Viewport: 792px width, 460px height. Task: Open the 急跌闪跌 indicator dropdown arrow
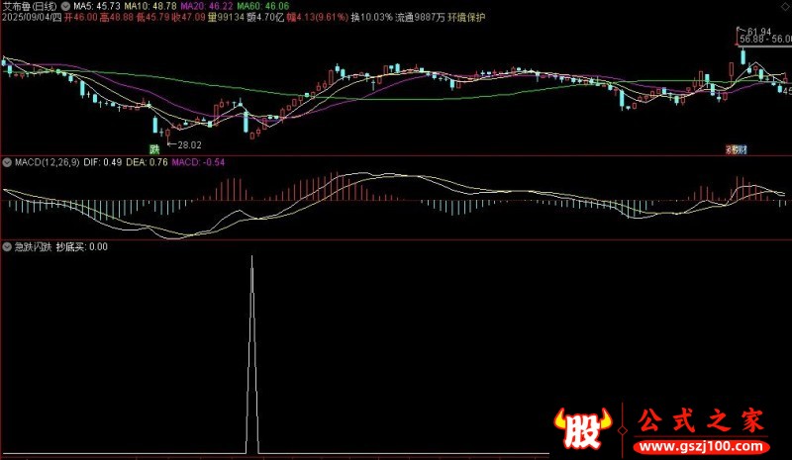tap(7, 247)
